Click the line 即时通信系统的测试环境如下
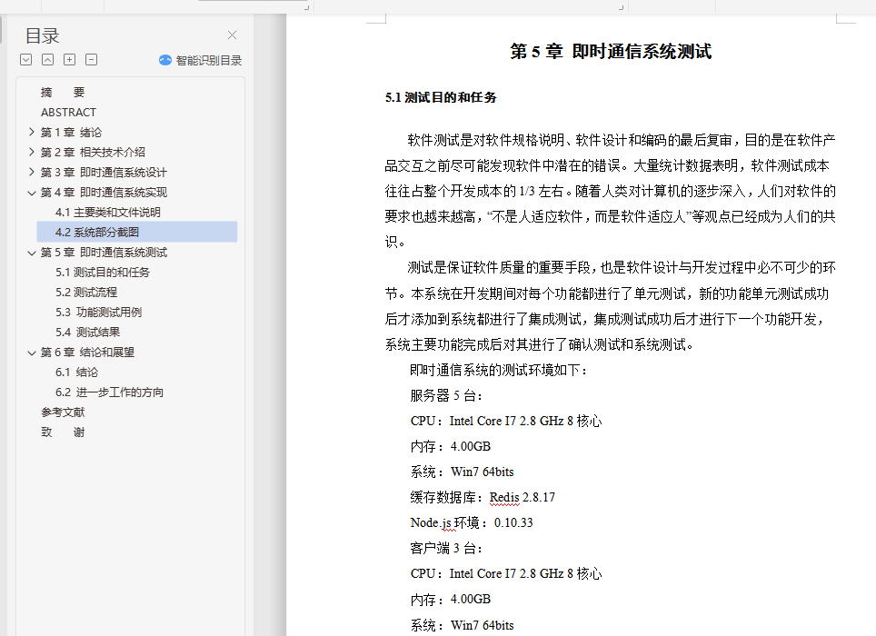This screenshot has width=876, height=636. 498,370
